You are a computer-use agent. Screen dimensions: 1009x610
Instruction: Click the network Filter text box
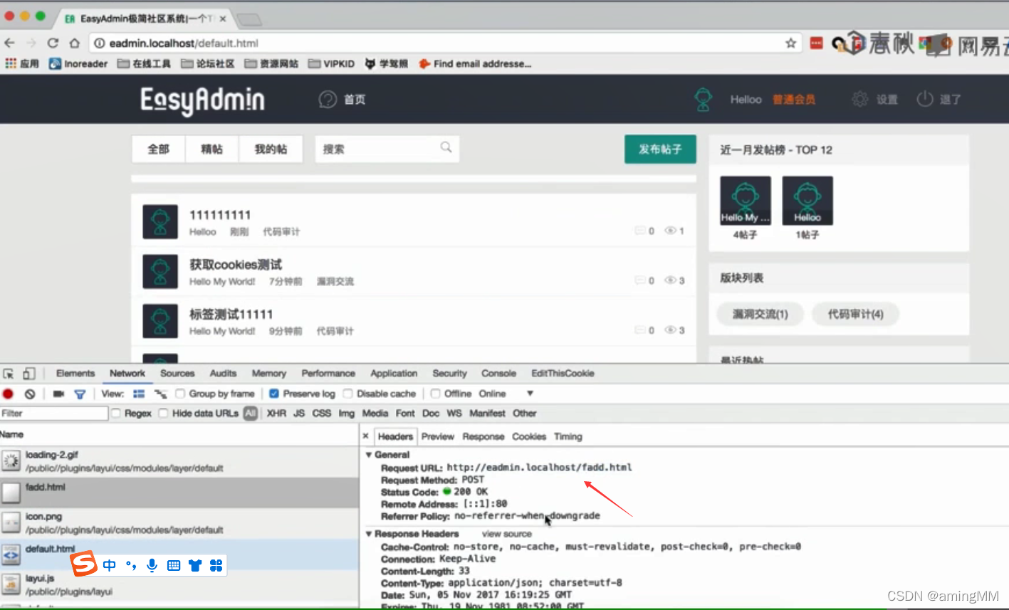click(x=53, y=414)
